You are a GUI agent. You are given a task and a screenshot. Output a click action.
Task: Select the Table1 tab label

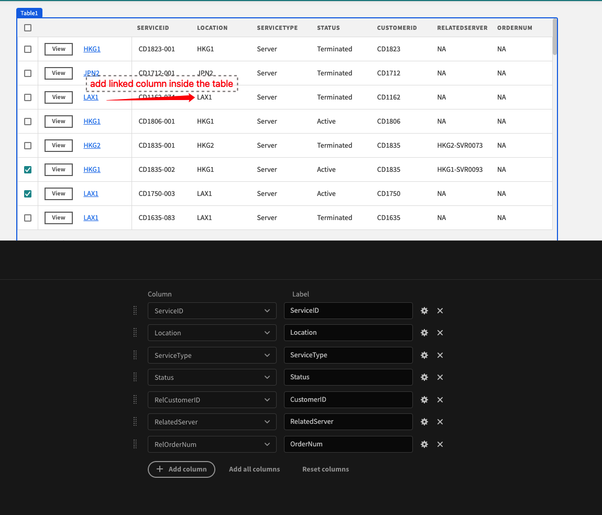[29, 13]
